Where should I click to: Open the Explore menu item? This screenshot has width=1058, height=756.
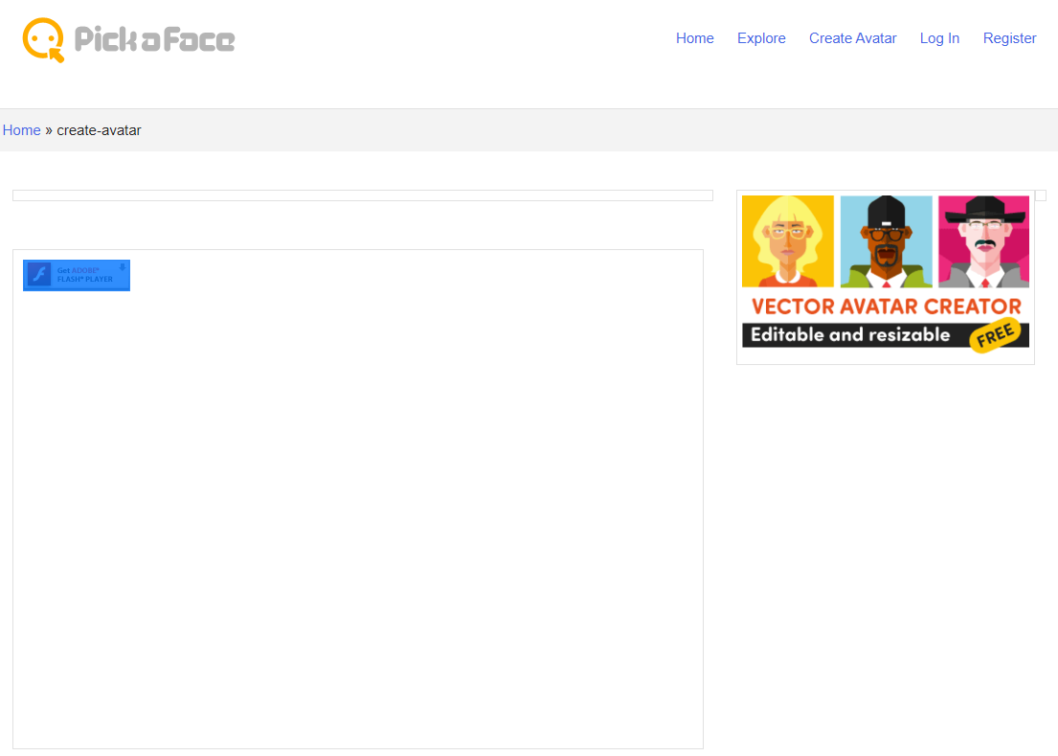[761, 38]
